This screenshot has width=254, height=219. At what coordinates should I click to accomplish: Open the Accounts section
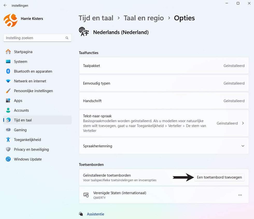[22, 110]
